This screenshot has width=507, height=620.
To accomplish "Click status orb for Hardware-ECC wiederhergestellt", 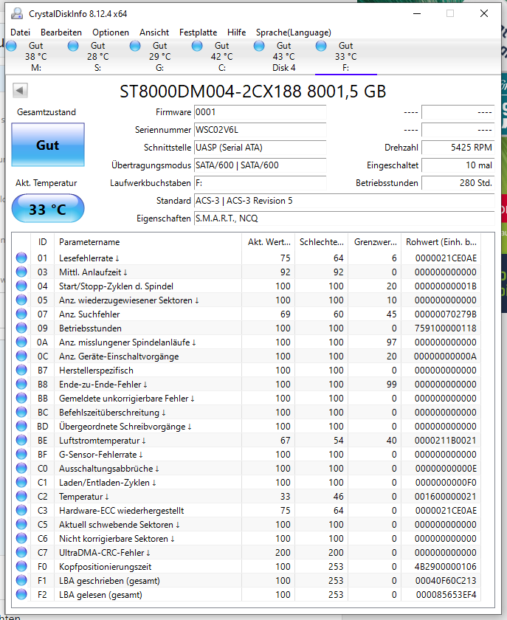I will 21,511.
